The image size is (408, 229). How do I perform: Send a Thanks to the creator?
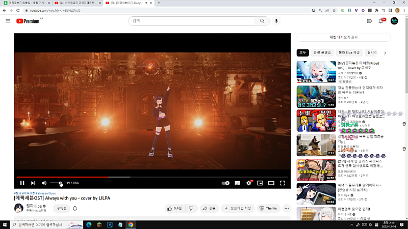pyautogui.click(x=268, y=208)
